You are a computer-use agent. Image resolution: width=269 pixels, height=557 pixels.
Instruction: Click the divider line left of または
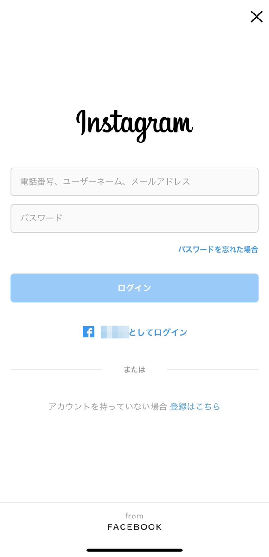click(56, 370)
